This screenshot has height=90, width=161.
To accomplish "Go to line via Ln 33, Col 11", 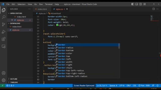I will click(102, 85).
